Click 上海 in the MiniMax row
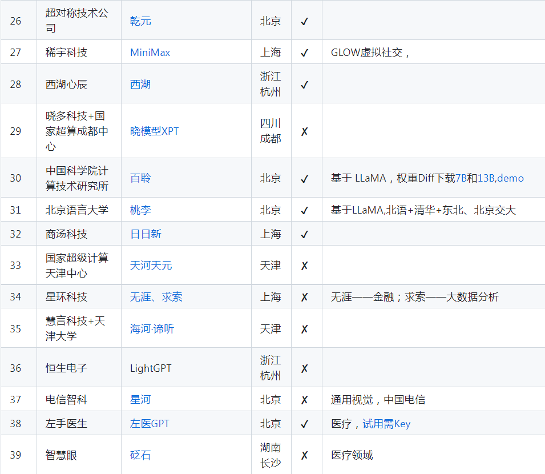 coord(271,53)
